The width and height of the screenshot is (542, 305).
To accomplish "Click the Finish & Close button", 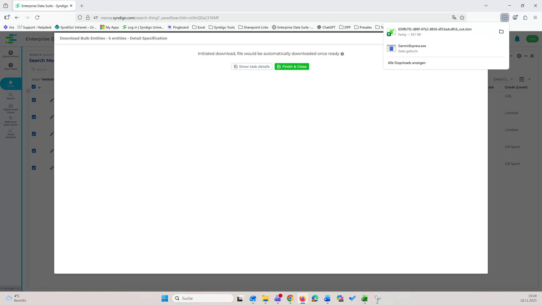I will (292, 66).
